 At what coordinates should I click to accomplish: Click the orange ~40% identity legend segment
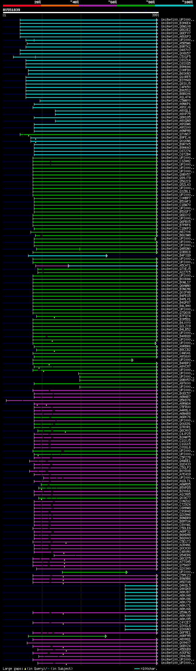tap(60, 6)
